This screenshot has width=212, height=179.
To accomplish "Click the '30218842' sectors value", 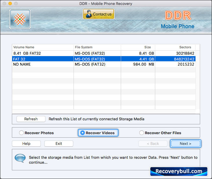I will (x=185, y=53).
